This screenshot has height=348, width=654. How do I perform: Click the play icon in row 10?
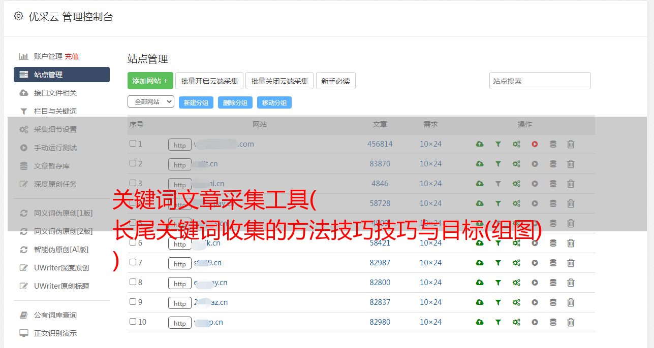(535, 322)
